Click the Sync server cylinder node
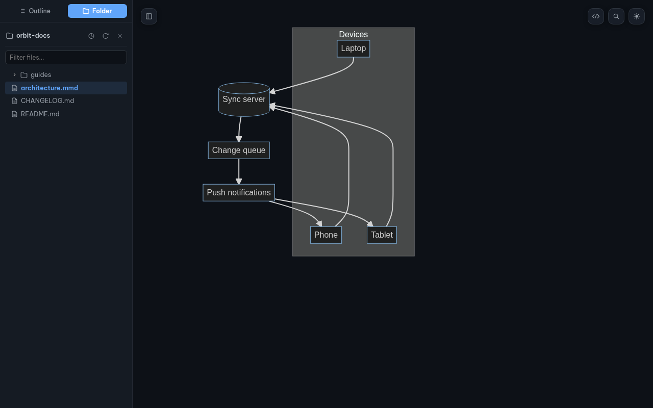Screen dimensions: 653x408 pos(244,99)
